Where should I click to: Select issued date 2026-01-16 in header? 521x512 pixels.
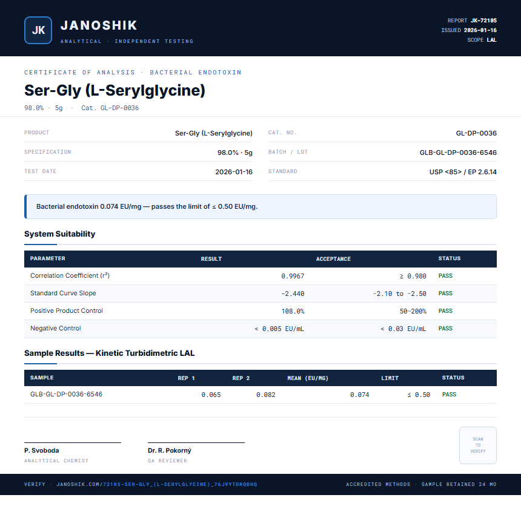(480, 30)
